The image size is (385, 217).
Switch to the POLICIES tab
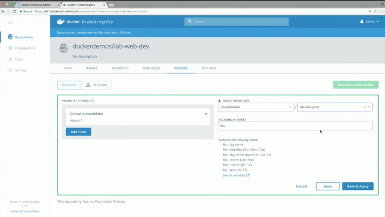(x=181, y=68)
